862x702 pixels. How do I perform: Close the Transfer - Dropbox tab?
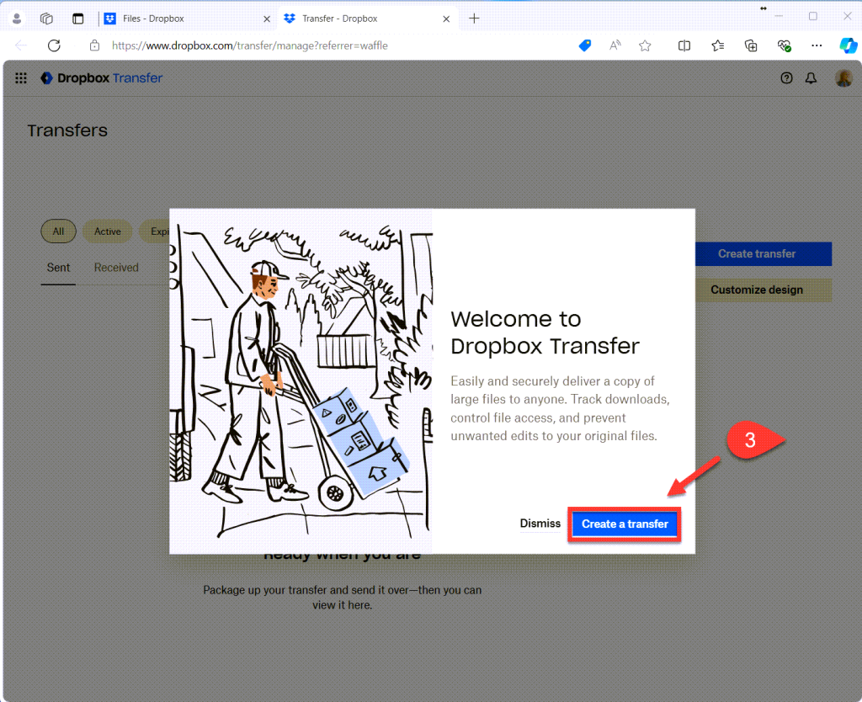446,19
